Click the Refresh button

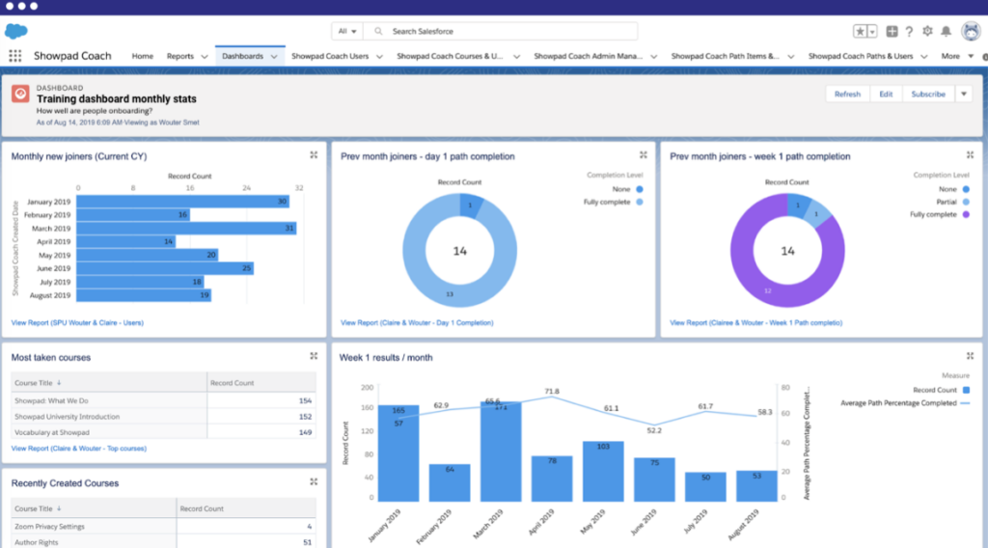point(847,94)
